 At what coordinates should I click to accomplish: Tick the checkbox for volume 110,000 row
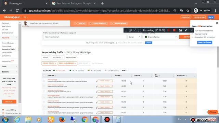[44, 81]
